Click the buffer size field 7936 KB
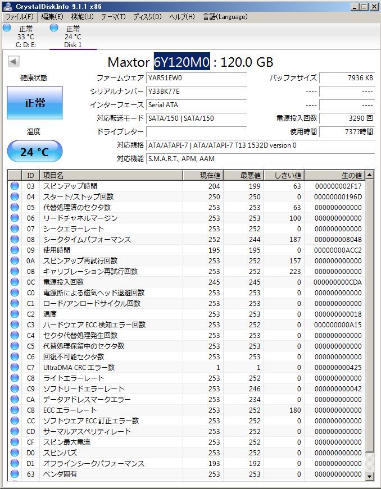 (347, 78)
